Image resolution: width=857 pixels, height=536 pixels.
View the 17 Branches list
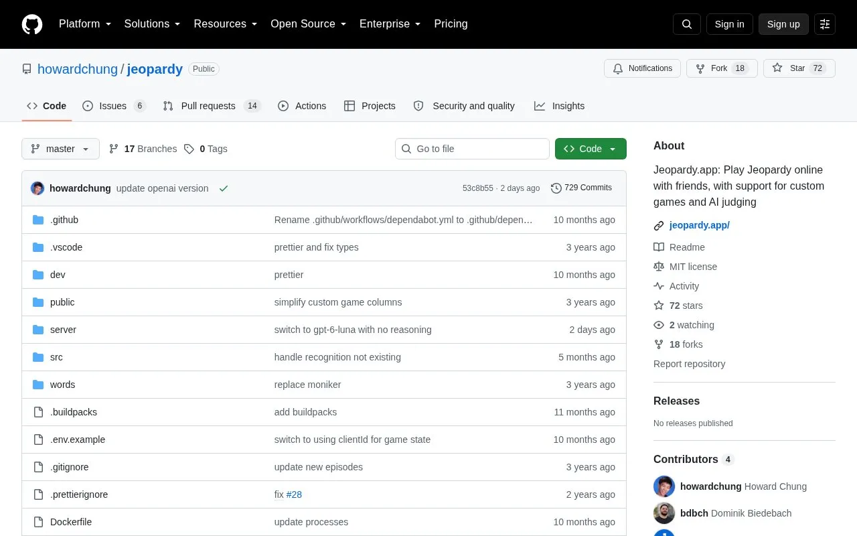click(143, 149)
